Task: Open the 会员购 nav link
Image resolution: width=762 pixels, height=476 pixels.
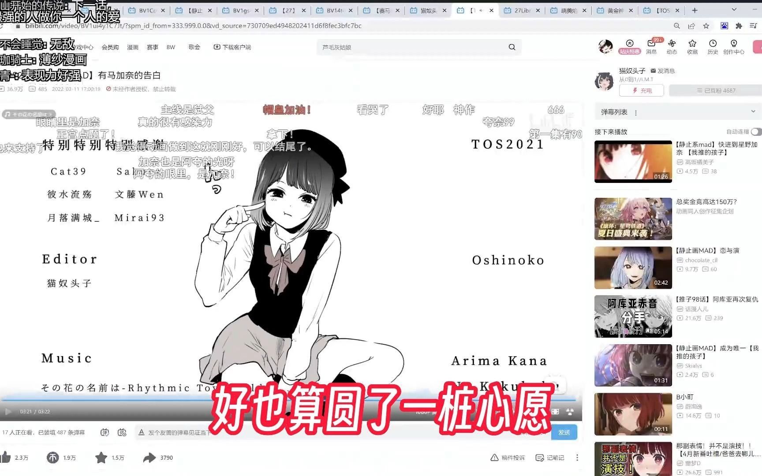Action: (110, 47)
